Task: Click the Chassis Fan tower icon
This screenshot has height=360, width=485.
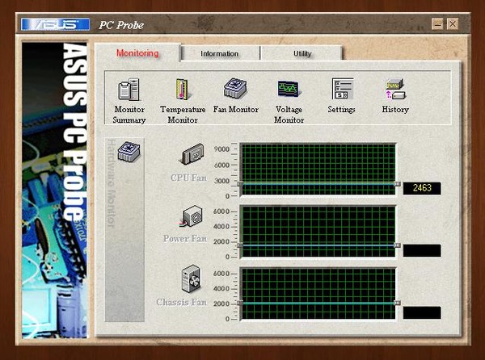Action: [191, 278]
